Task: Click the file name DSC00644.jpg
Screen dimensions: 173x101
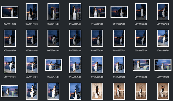Action: point(10,24)
